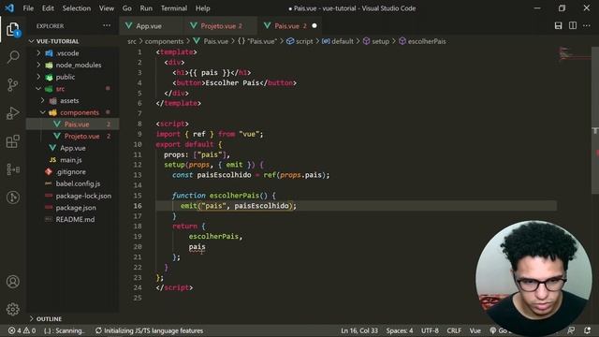Open editor More Actions ellipsis

point(587,25)
